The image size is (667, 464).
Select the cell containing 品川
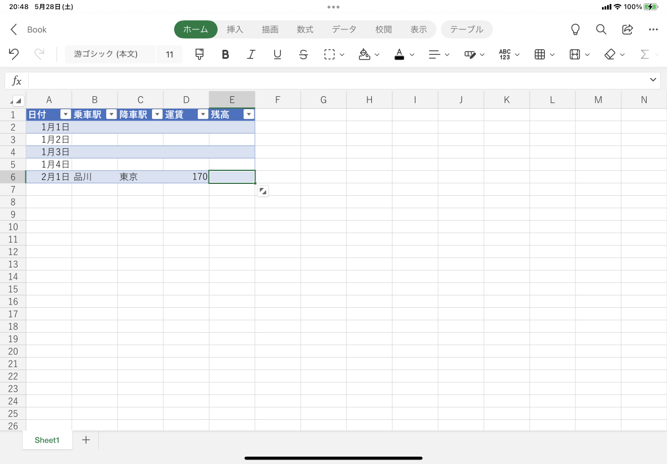click(x=94, y=177)
